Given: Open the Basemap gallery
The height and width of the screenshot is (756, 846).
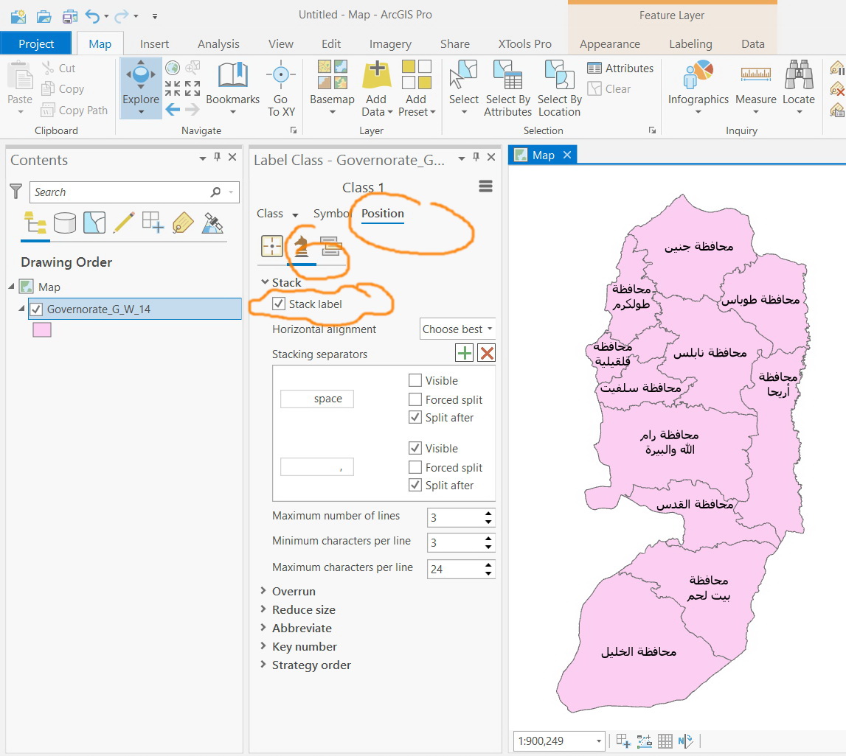Looking at the screenshot, I should pos(333,88).
